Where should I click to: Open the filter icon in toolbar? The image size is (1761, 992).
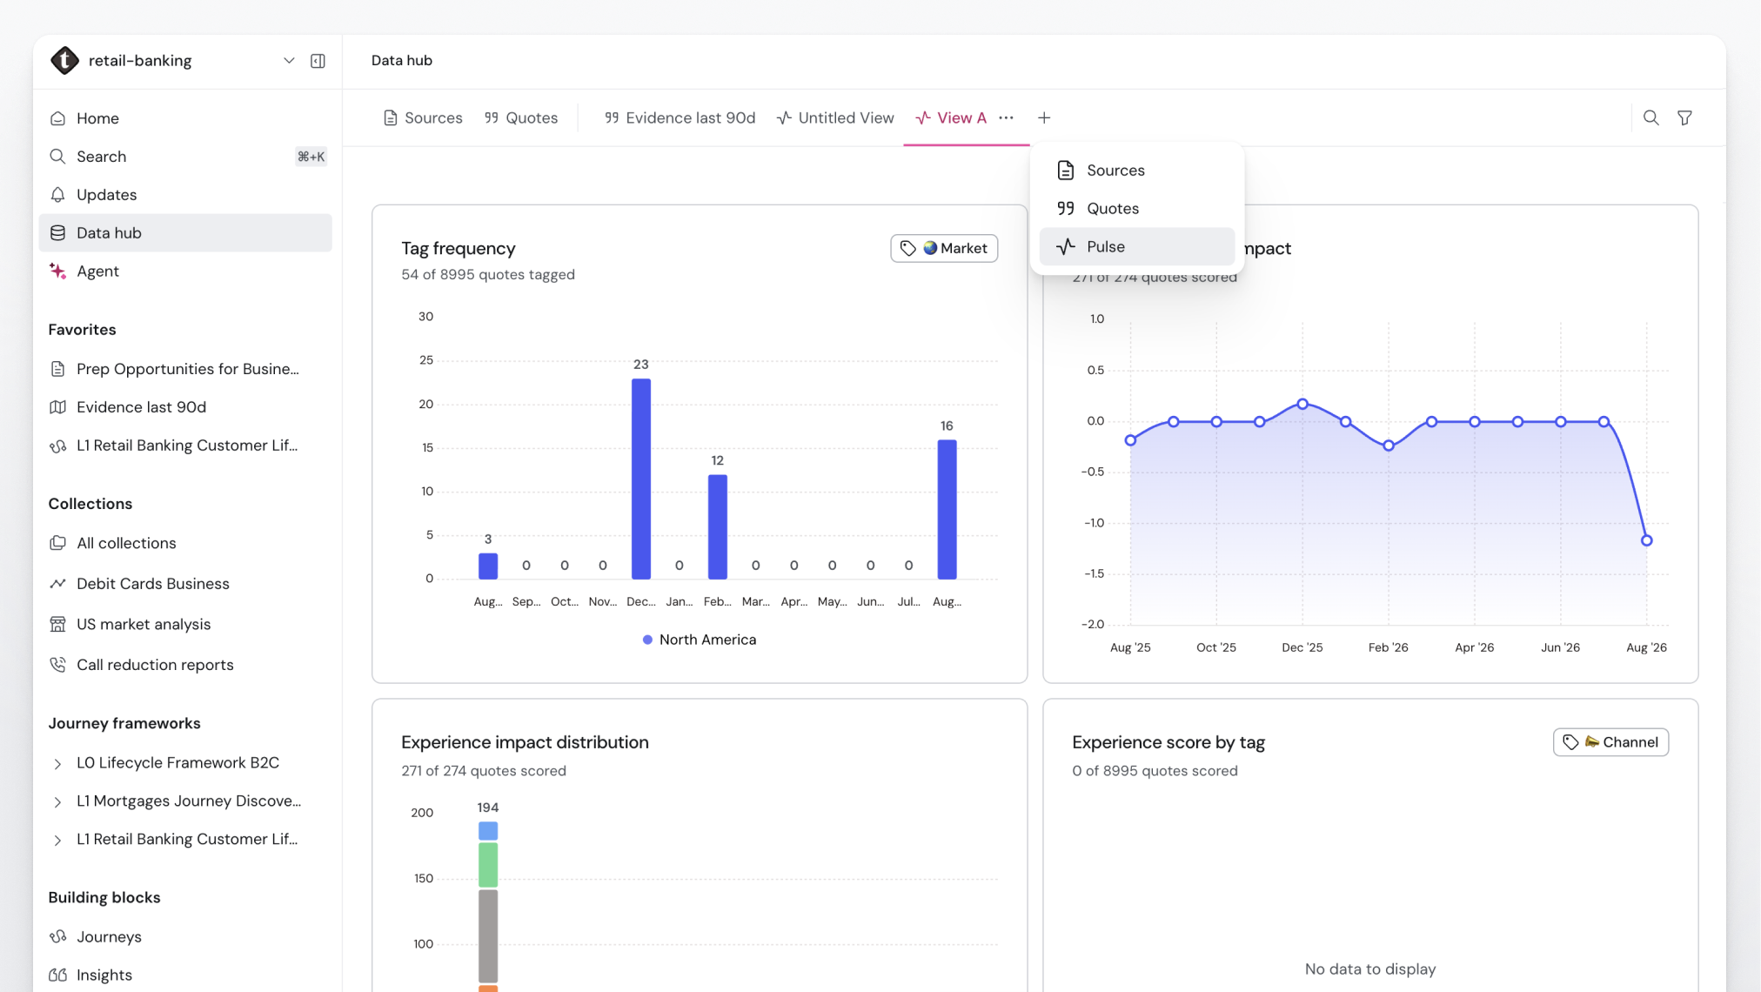click(x=1684, y=118)
